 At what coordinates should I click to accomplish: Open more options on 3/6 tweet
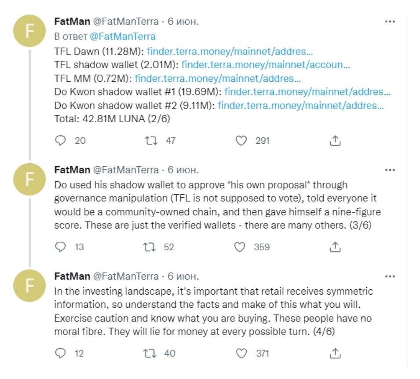pos(390,170)
